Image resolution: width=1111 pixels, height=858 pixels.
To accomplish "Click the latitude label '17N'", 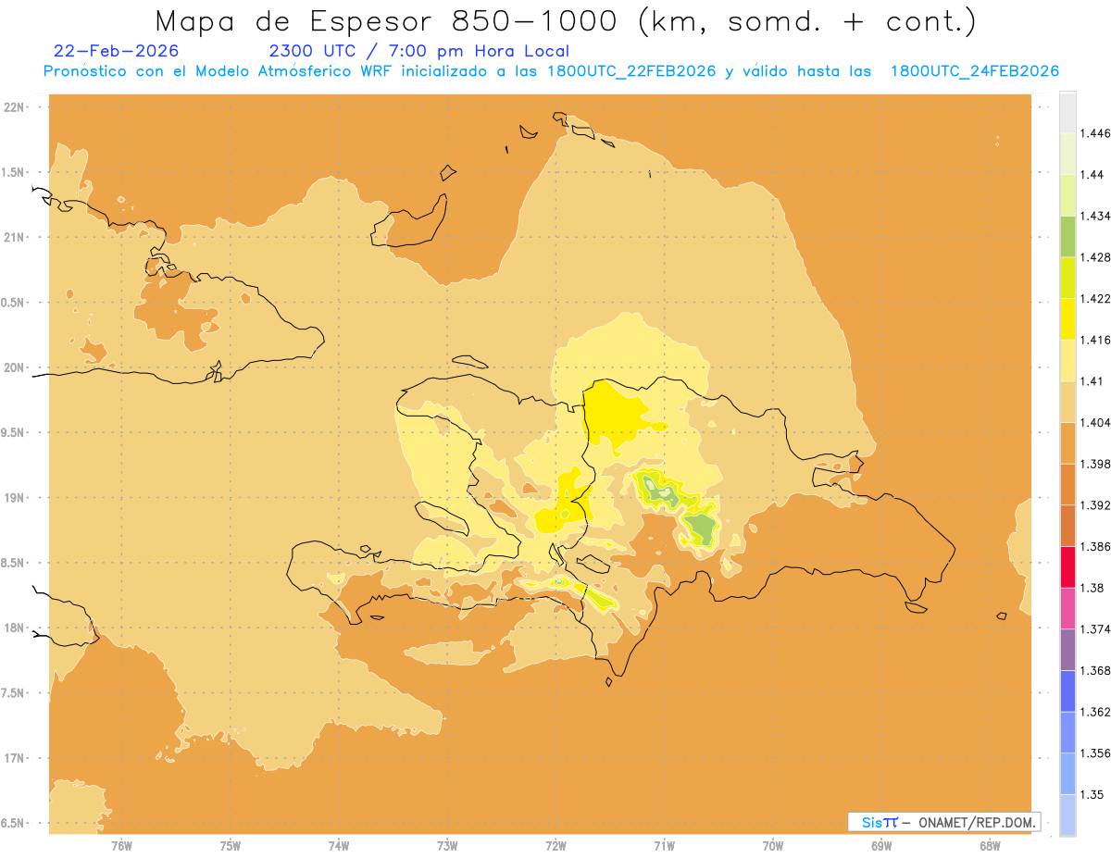I will [x=16, y=758].
